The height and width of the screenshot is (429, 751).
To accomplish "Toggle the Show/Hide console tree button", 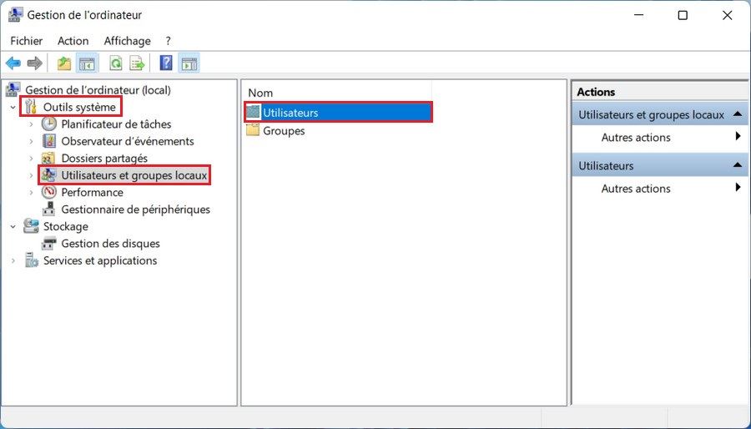I will click(x=86, y=63).
